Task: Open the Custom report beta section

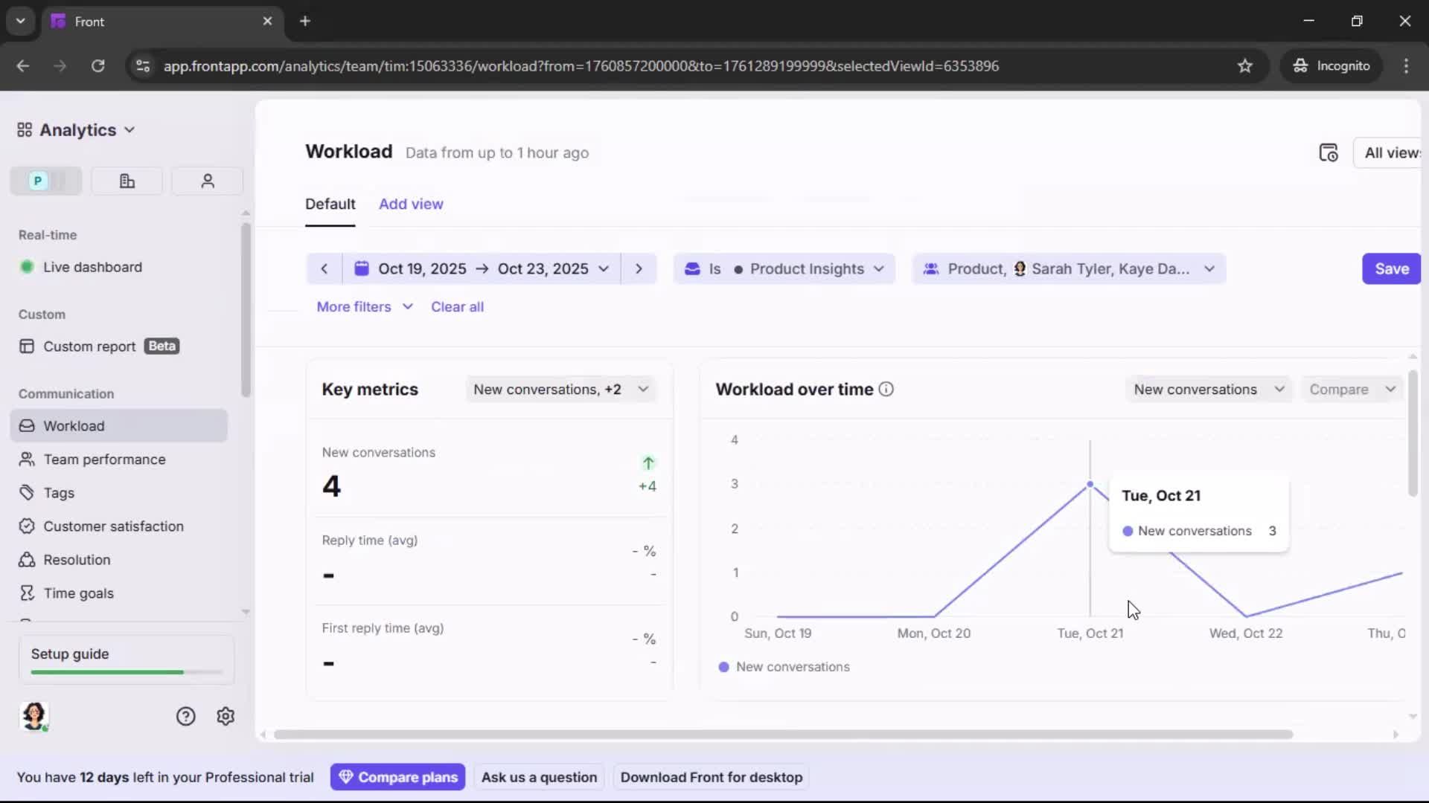Action: click(x=88, y=346)
